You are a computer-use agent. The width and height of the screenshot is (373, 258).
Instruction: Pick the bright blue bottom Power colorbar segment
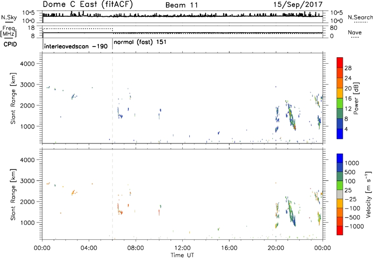pyautogui.click(x=340, y=134)
